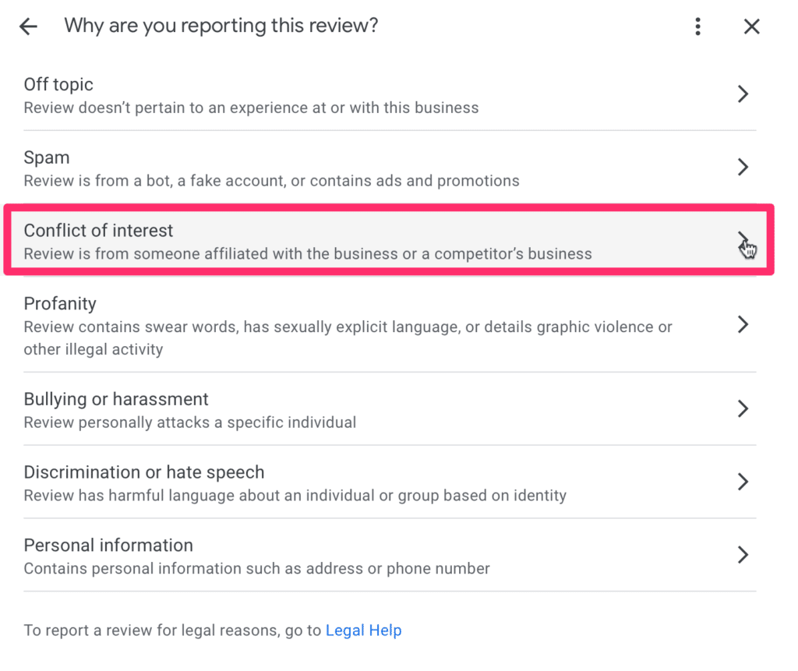Pick the 'Conflict of interest' reason title

(98, 231)
